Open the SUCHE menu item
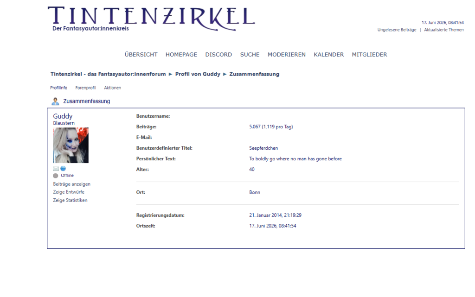The width and height of the screenshot is (475, 297). point(250,54)
